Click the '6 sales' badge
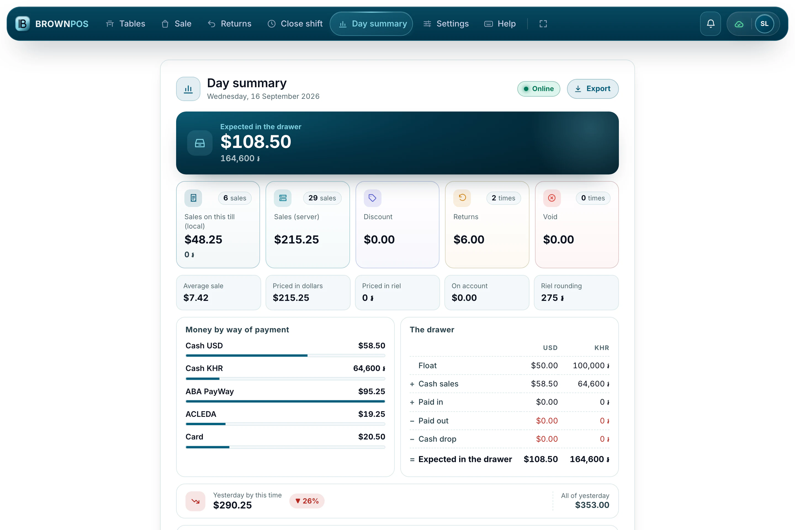This screenshot has height=530, width=795. coord(235,198)
